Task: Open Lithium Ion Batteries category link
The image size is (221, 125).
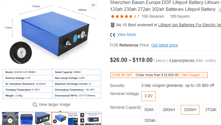Action: (189, 25)
